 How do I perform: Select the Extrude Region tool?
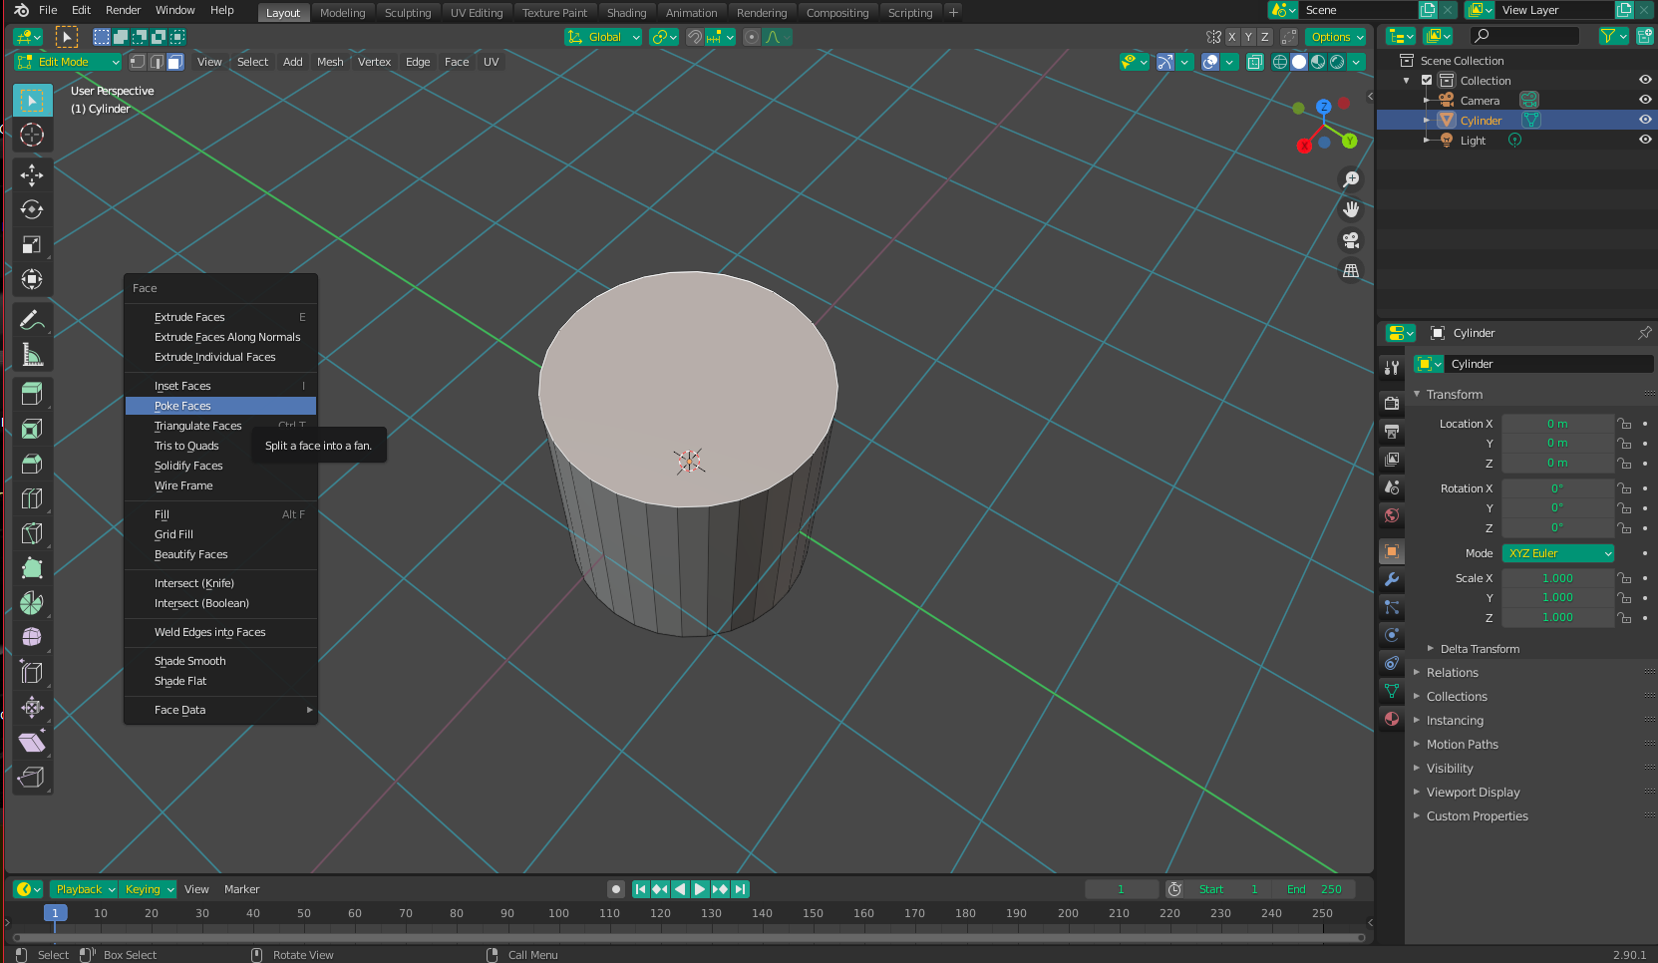[32, 394]
